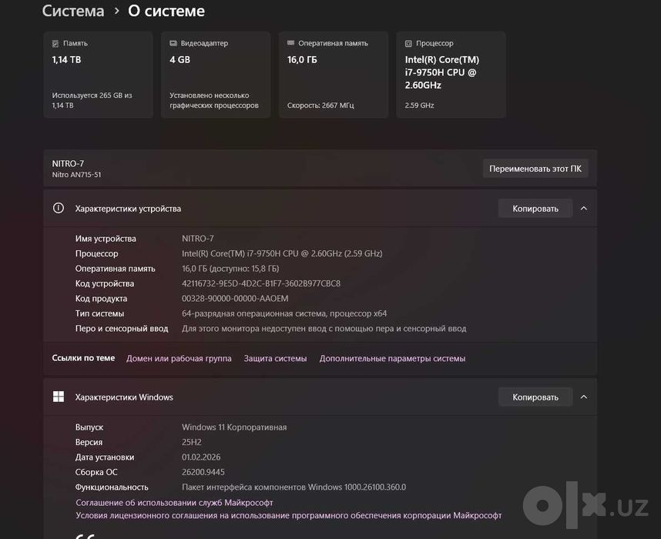Click the Скорость: 2667 МГц text
The width and height of the screenshot is (661, 539).
point(320,105)
